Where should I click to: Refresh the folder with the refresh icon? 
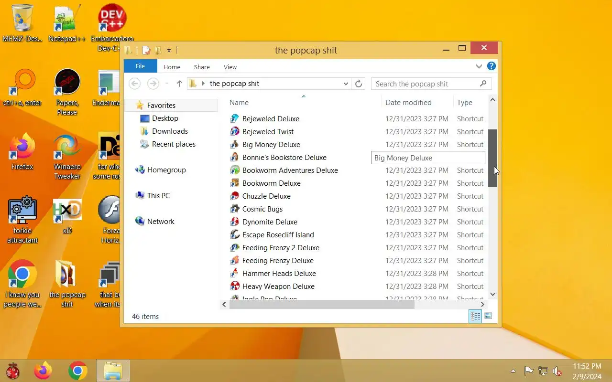click(x=359, y=84)
